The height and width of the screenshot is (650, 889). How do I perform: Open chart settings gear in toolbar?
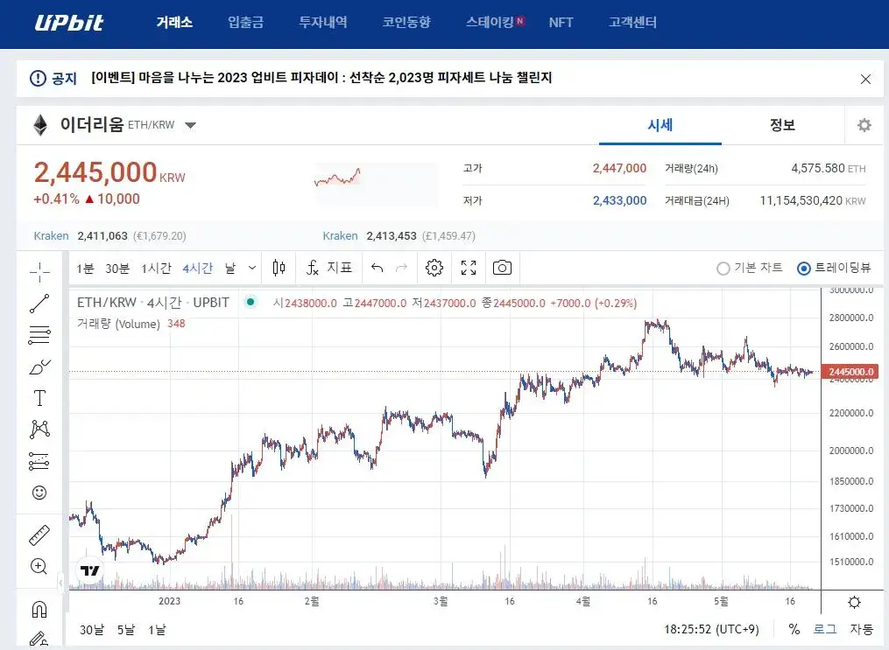pyautogui.click(x=434, y=268)
